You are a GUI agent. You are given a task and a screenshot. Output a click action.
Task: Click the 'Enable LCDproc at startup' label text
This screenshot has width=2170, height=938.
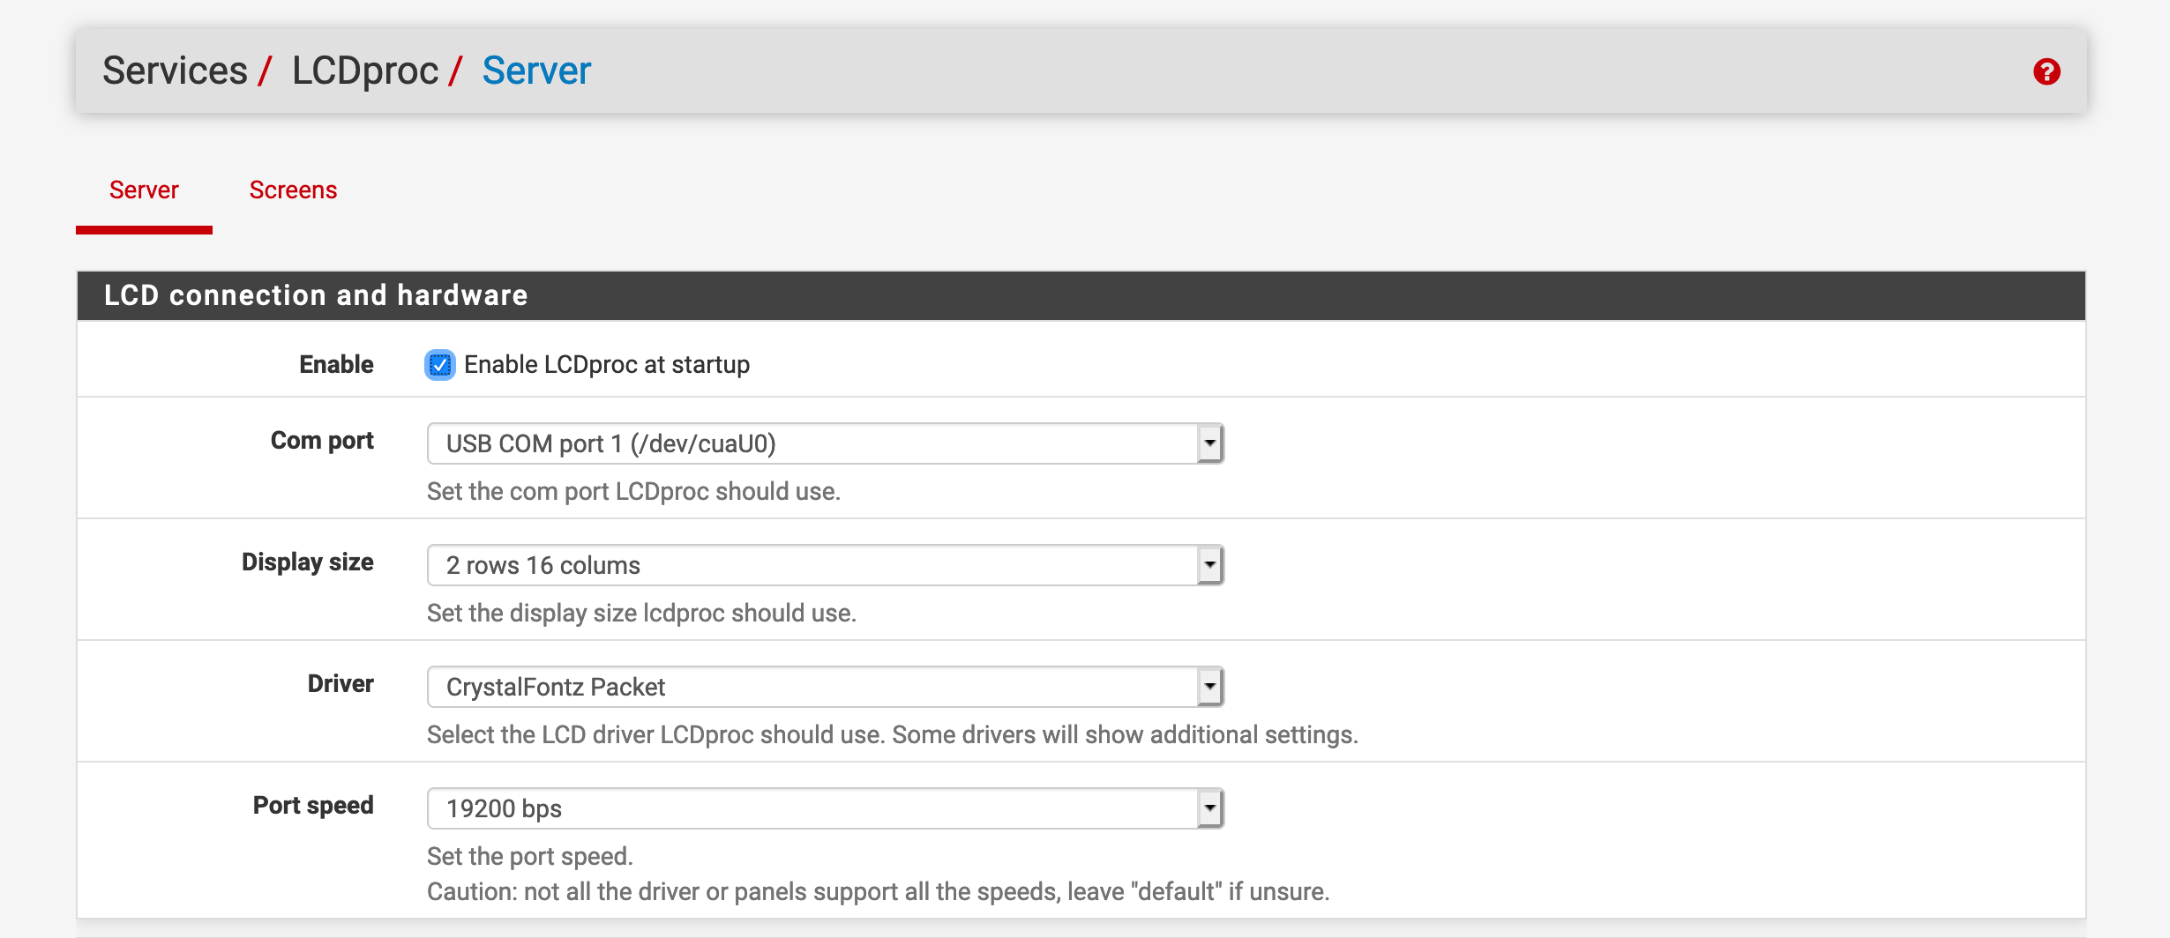click(607, 365)
